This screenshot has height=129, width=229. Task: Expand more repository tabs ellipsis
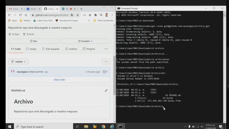106,49
